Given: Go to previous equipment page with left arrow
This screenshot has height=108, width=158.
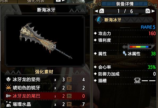Looking at the screenshot, I should pos(96,11).
